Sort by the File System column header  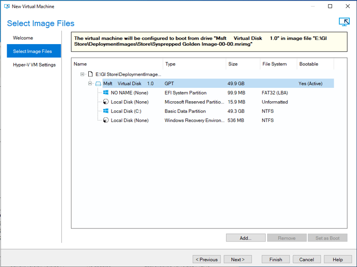[x=279, y=64]
